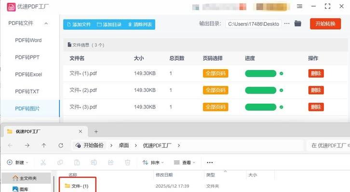The image size is (350, 192).
Task: Click progress bar of 文件- (3).pdf
Action: [x=260, y=107]
